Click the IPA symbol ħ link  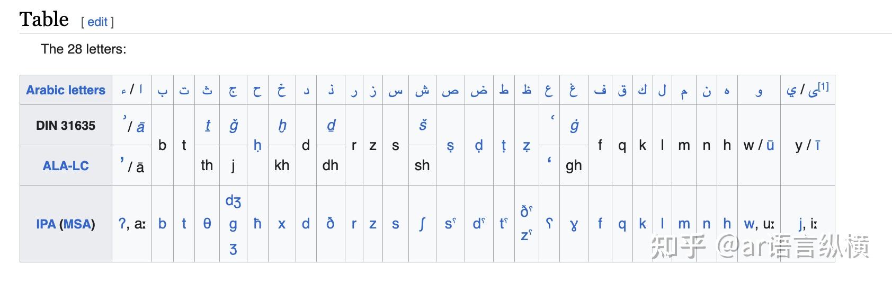tap(257, 224)
